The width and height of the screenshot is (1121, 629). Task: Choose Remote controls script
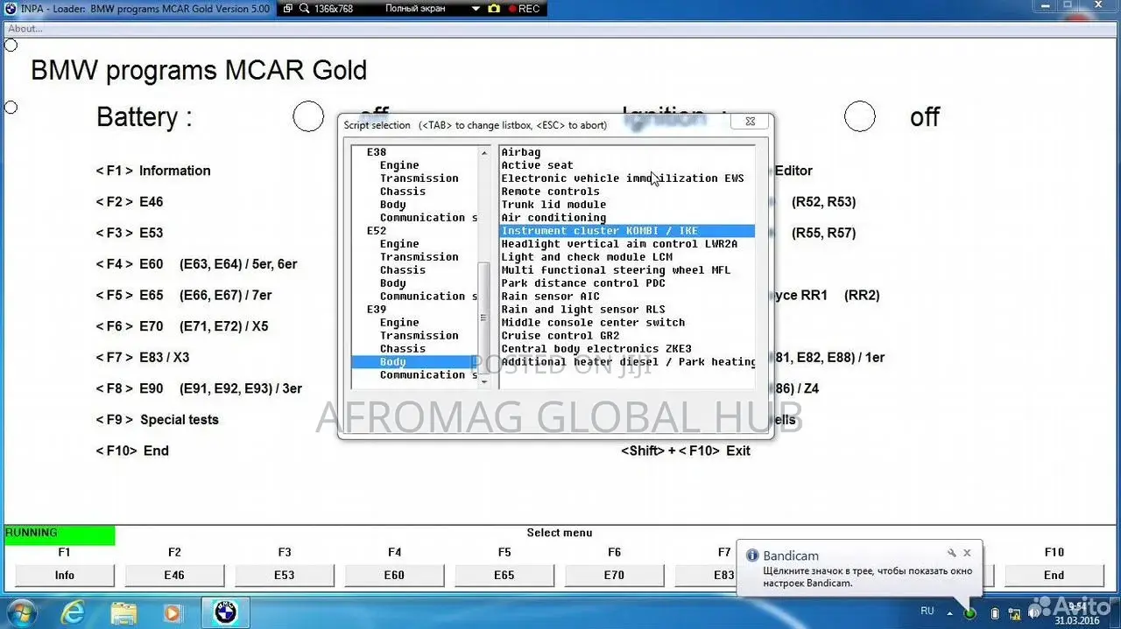click(550, 192)
